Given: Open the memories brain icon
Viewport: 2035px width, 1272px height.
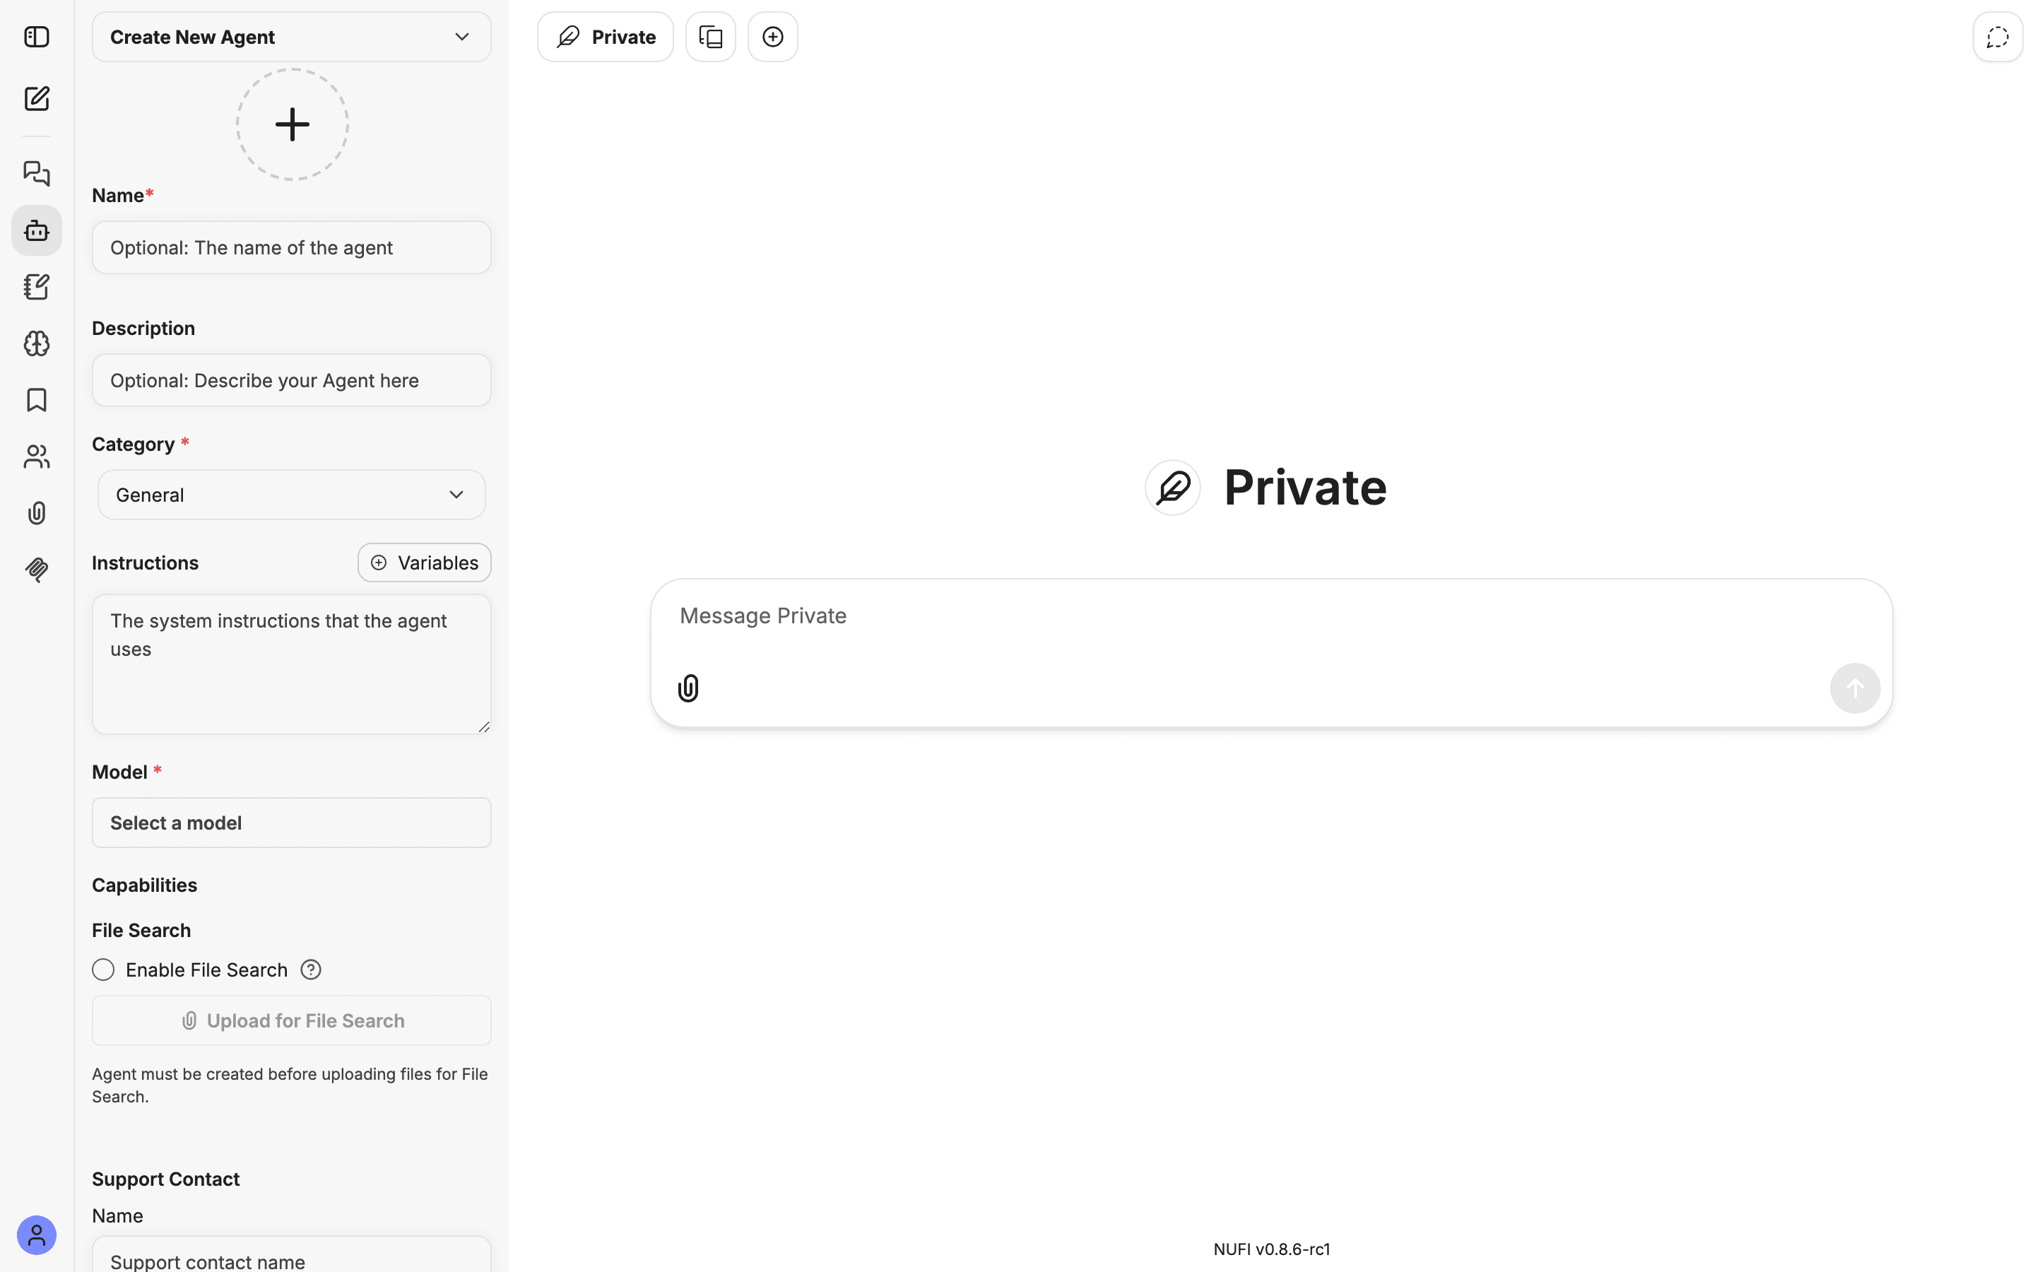Looking at the screenshot, I should pos(36,343).
